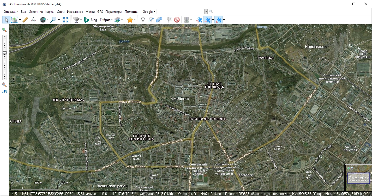Screen dimensions: 372x196
Task: Click the z15 zoom level label
Action: click(x=4, y=91)
